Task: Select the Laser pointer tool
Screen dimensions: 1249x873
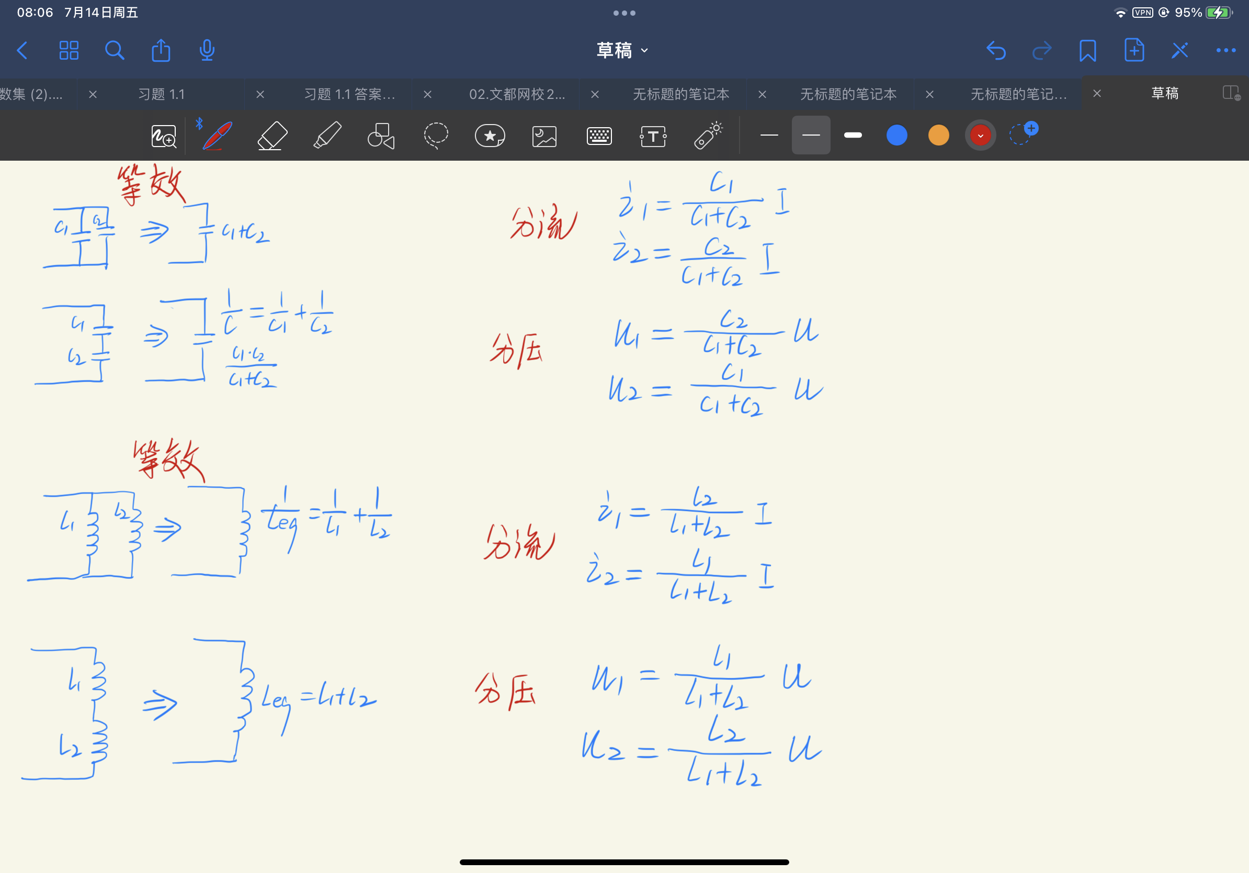Action: tap(708, 136)
